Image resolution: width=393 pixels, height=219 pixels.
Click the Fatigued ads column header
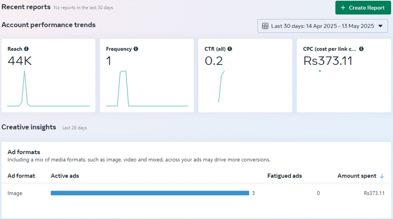pos(284,176)
